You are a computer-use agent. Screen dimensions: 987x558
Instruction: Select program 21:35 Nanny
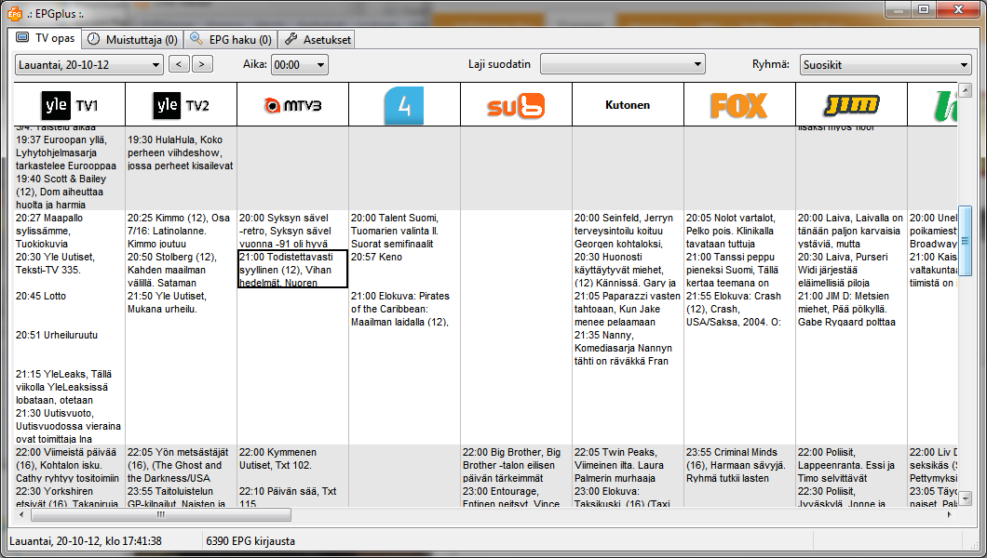pos(628,348)
